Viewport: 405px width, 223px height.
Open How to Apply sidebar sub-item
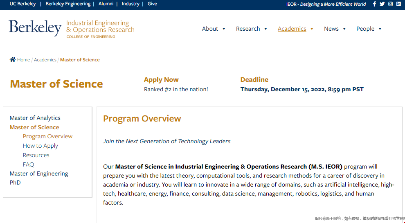(40, 146)
